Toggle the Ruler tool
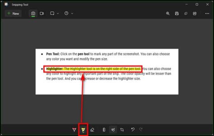 [x=104, y=130]
